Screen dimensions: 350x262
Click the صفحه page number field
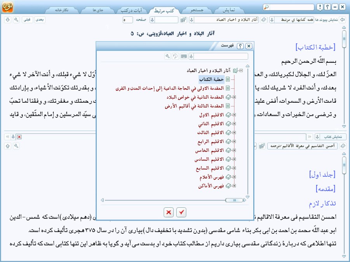pos(128,20)
